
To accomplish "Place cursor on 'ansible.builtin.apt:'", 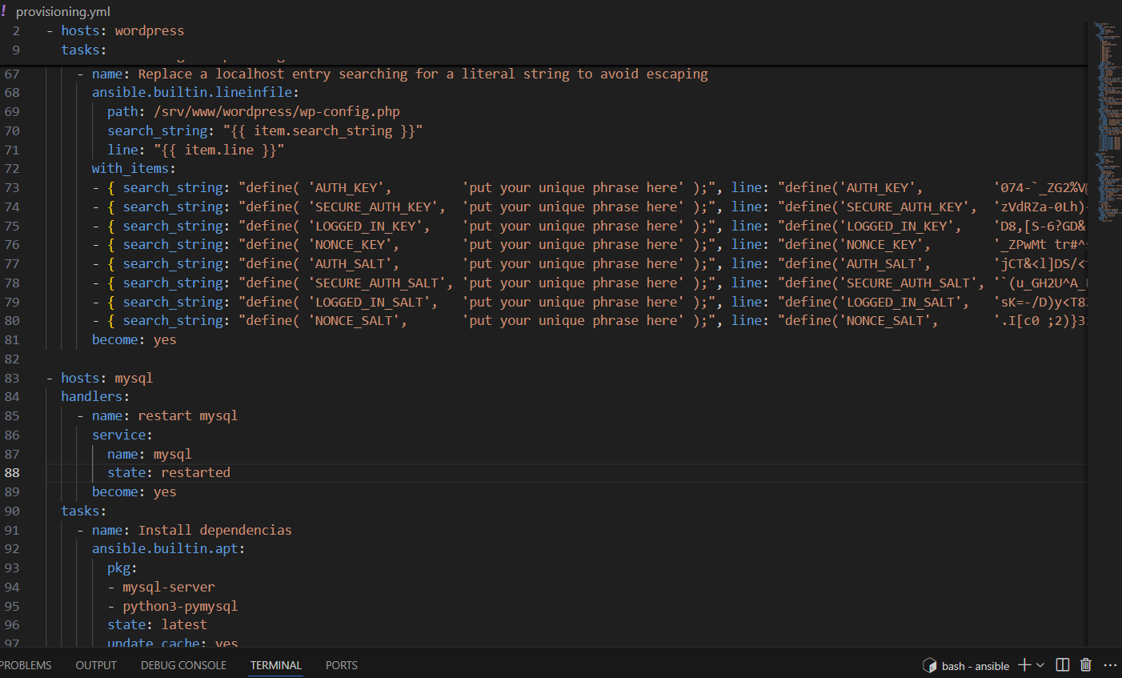I will coord(168,548).
